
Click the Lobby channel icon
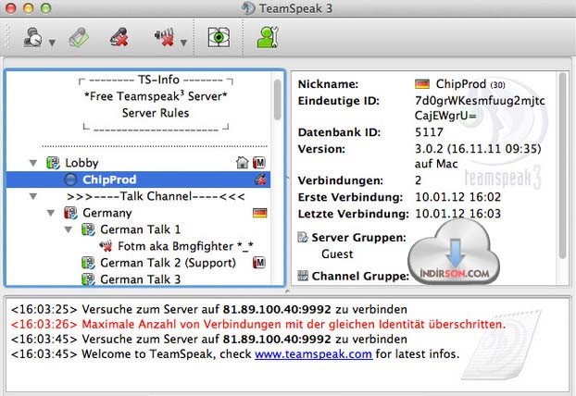coord(54,163)
